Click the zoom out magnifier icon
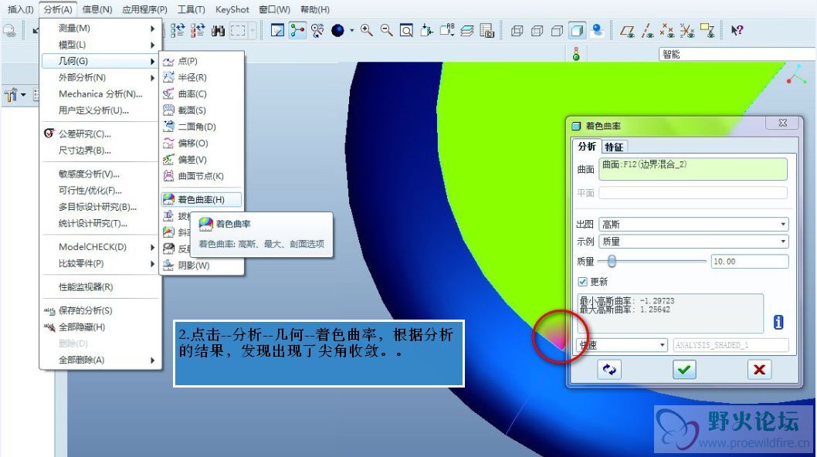The height and width of the screenshot is (457, 817). pos(387,31)
